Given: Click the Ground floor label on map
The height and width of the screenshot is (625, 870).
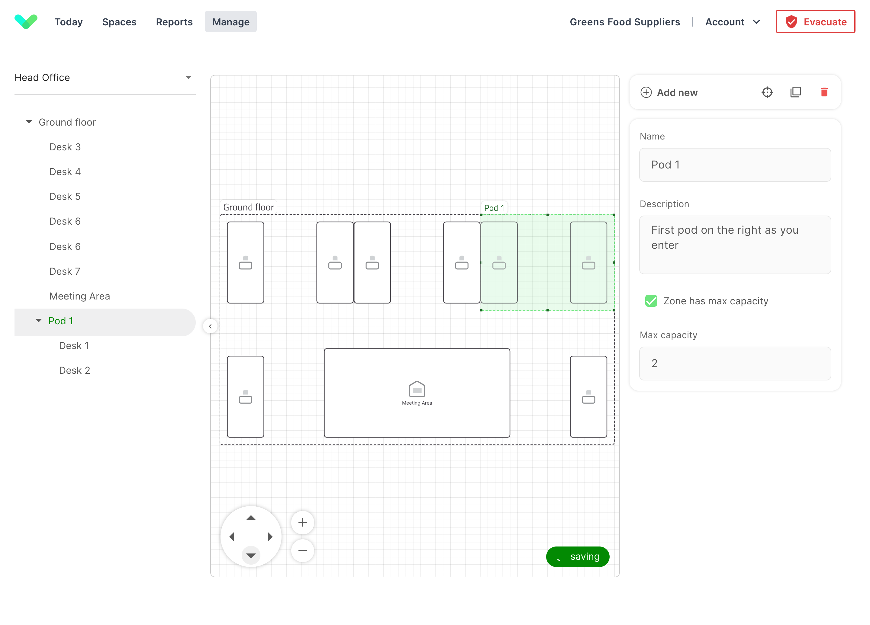Looking at the screenshot, I should pos(249,207).
